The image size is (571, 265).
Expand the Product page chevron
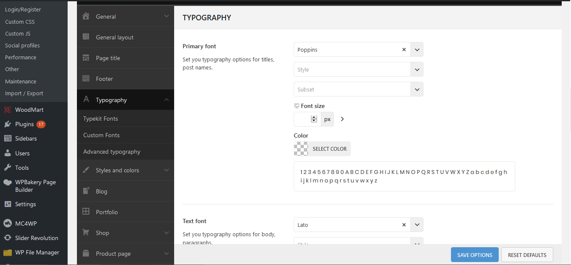(x=167, y=254)
